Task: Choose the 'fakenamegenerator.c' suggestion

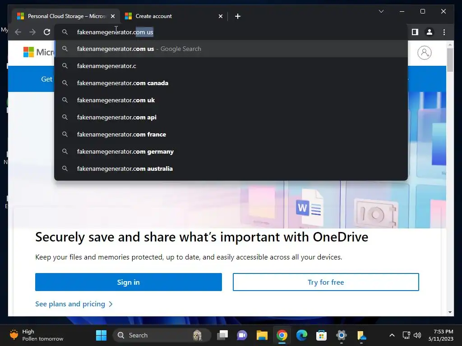Action: pos(231,66)
